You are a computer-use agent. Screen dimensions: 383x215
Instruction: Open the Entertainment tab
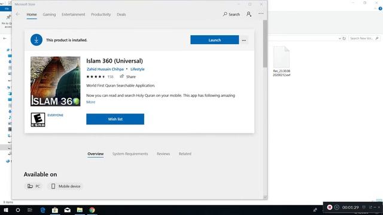click(73, 14)
